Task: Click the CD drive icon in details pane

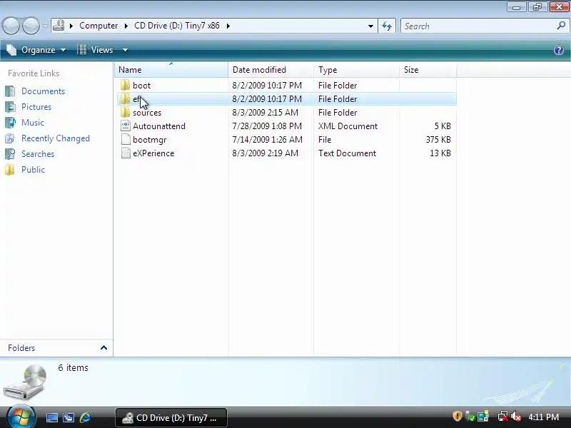Action: click(x=26, y=382)
